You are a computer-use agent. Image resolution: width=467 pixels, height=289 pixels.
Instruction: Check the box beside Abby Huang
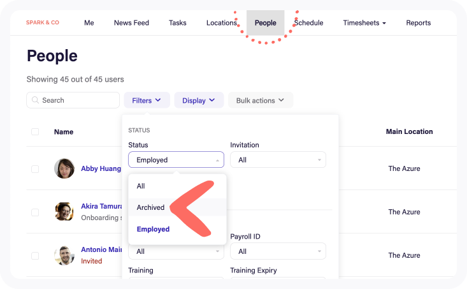(x=35, y=169)
